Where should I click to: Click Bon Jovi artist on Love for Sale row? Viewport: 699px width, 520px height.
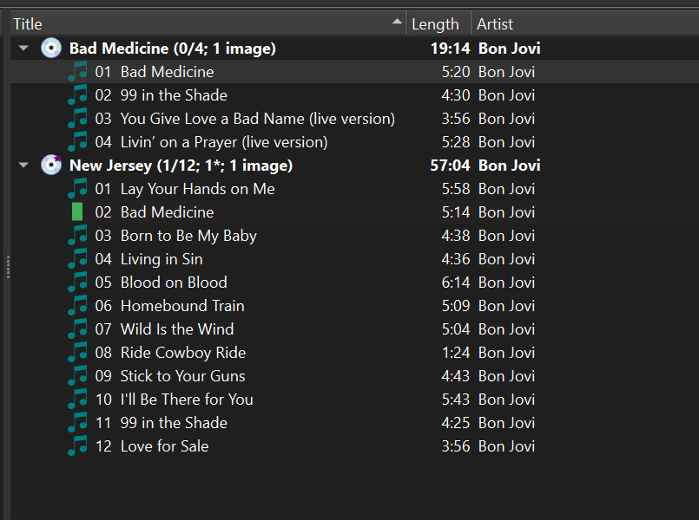[506, 446]
